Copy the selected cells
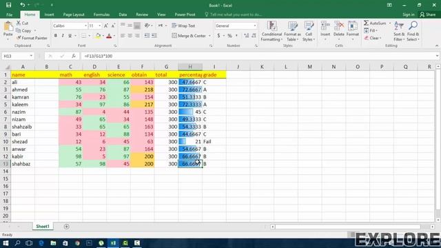The height and width of the screenshot is (248, 441). pyautogui.click(x=23, y=30)
